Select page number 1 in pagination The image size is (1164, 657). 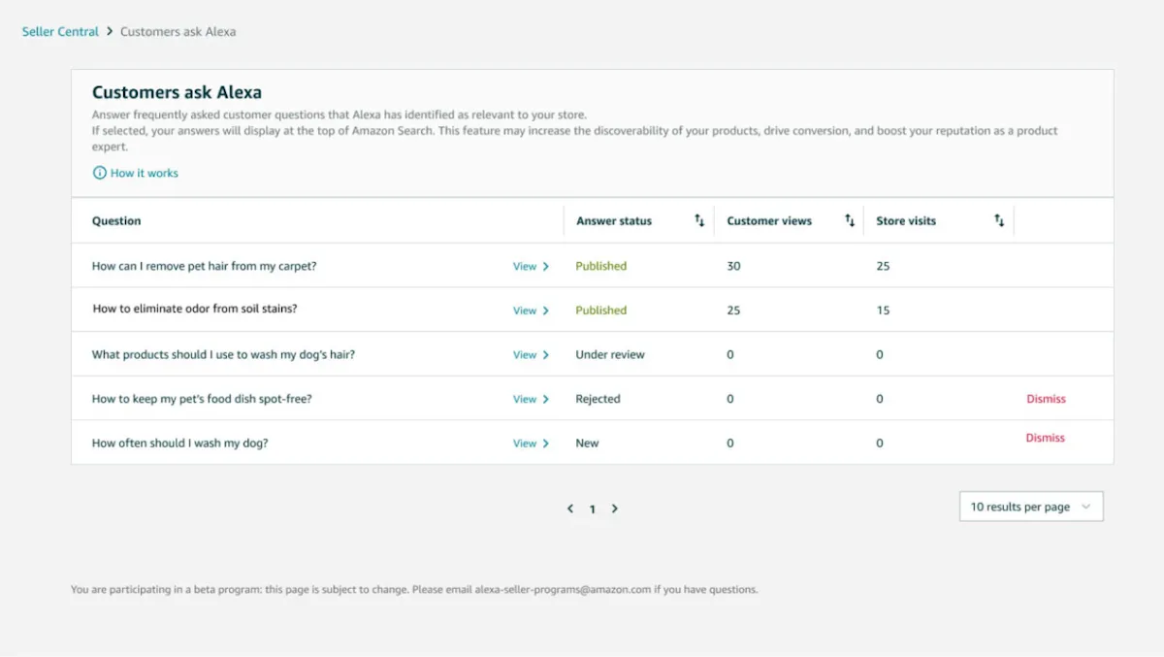tap(593, 509)
